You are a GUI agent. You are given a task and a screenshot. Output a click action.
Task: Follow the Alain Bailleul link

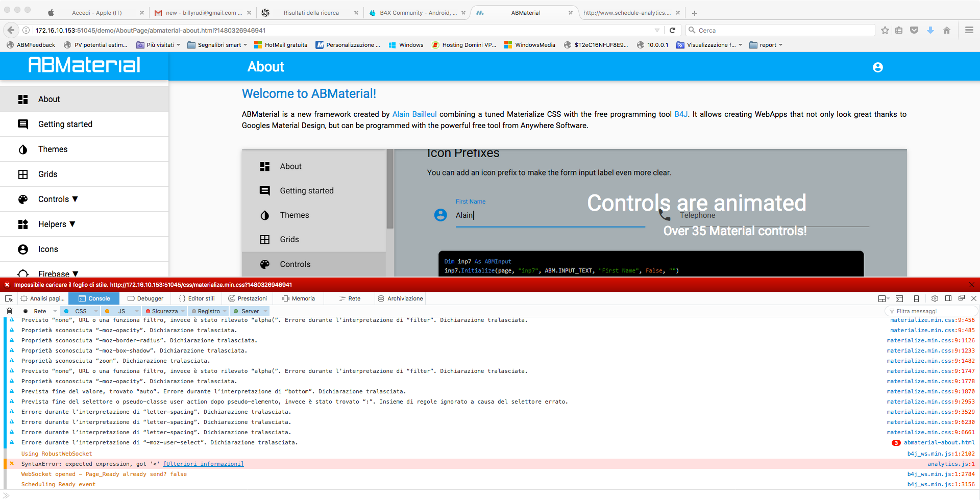pos(414,114)
